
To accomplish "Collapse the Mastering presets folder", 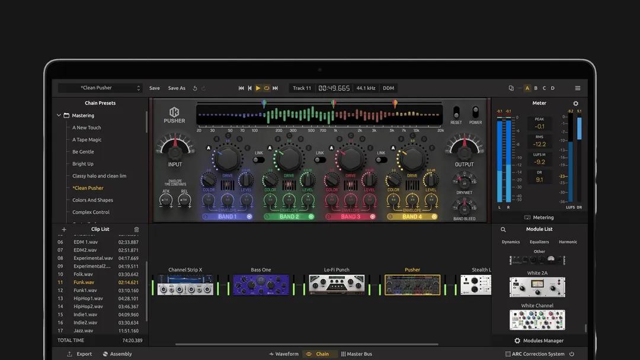I will click(59, 115).
